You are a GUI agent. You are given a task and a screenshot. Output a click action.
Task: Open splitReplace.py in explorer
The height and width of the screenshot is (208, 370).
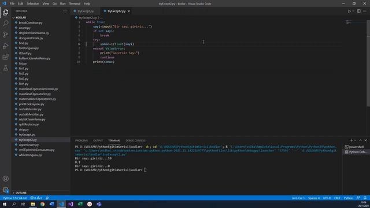28,124
